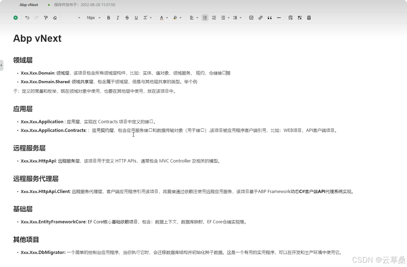Click the Xxx.Xxx.HttpApi.Client bold text

click(45, 192)
